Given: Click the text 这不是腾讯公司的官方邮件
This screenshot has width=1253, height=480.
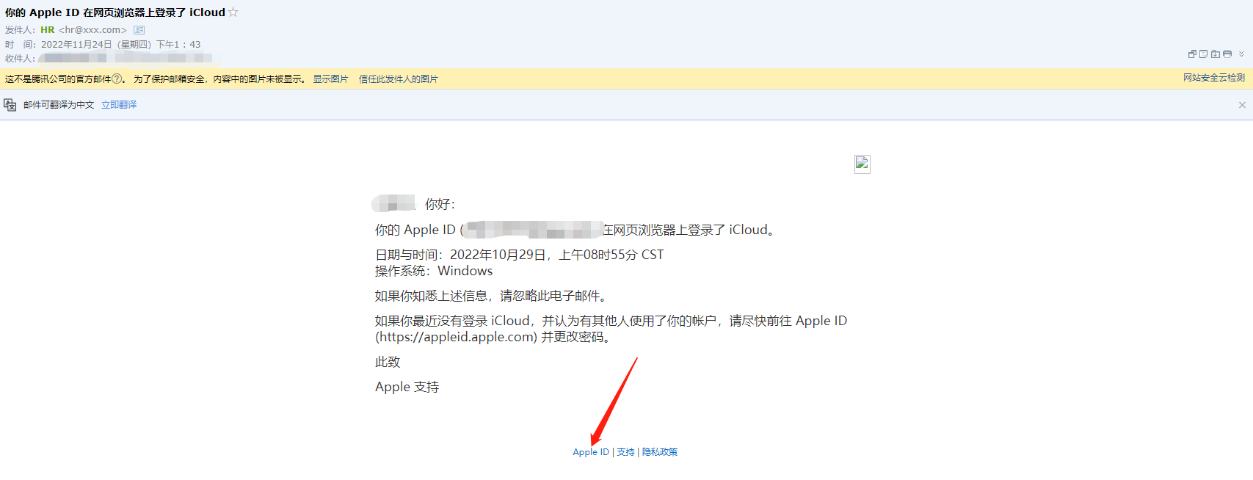Looking at the screenshot, I should tap(58, 79).
